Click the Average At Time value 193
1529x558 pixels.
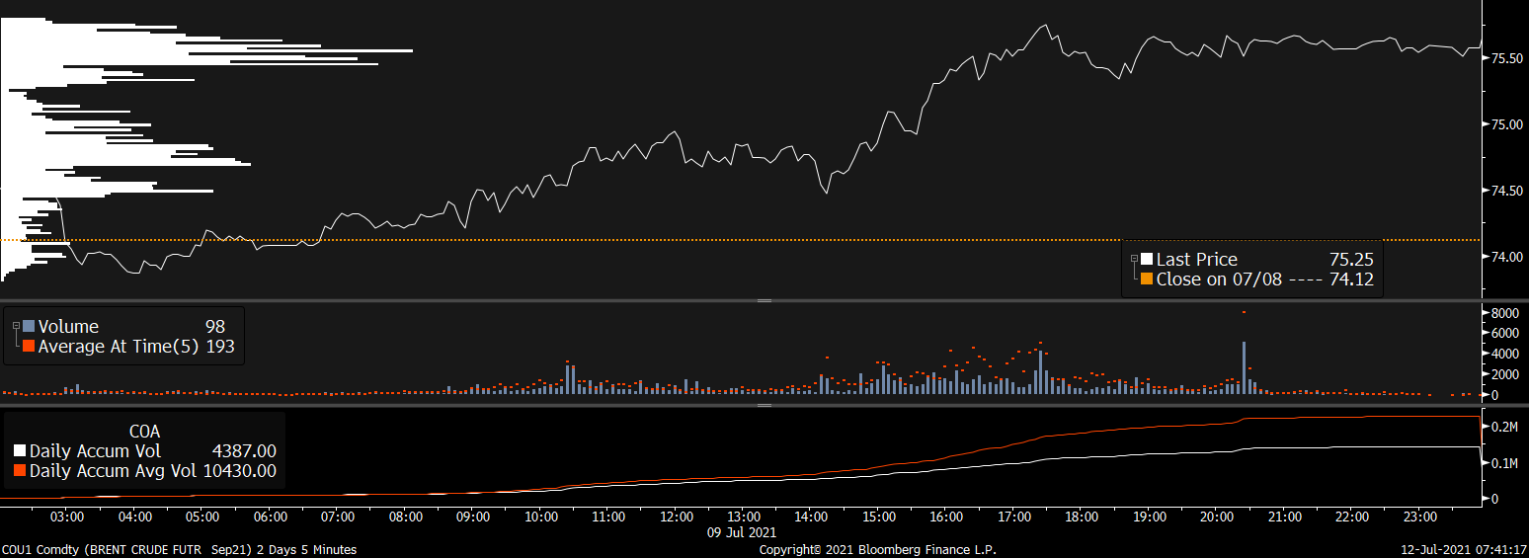(219, 347)
